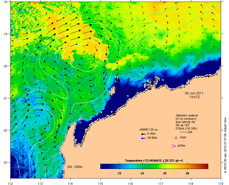This screenshot has width=229, height=185.
Task: Click the Argo legend text
Action: (183, 137)
